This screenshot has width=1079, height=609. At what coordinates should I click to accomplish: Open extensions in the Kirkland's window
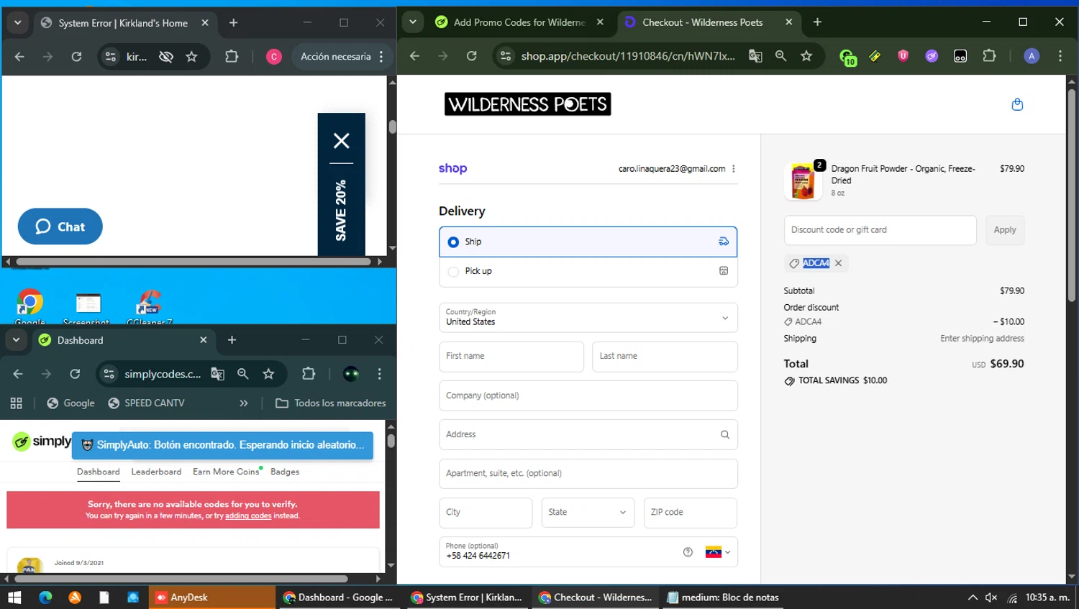point(232,56)
